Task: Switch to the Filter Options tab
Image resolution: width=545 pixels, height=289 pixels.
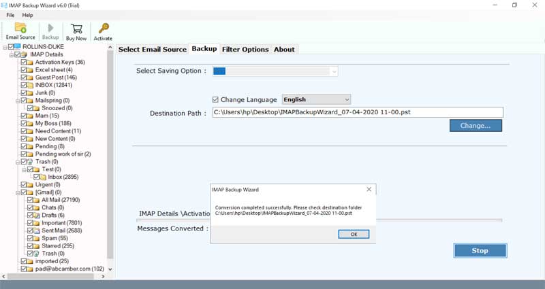Action: coord(245,49)
